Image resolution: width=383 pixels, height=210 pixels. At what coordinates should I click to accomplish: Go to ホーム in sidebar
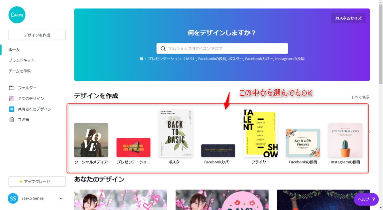(14, 50)
